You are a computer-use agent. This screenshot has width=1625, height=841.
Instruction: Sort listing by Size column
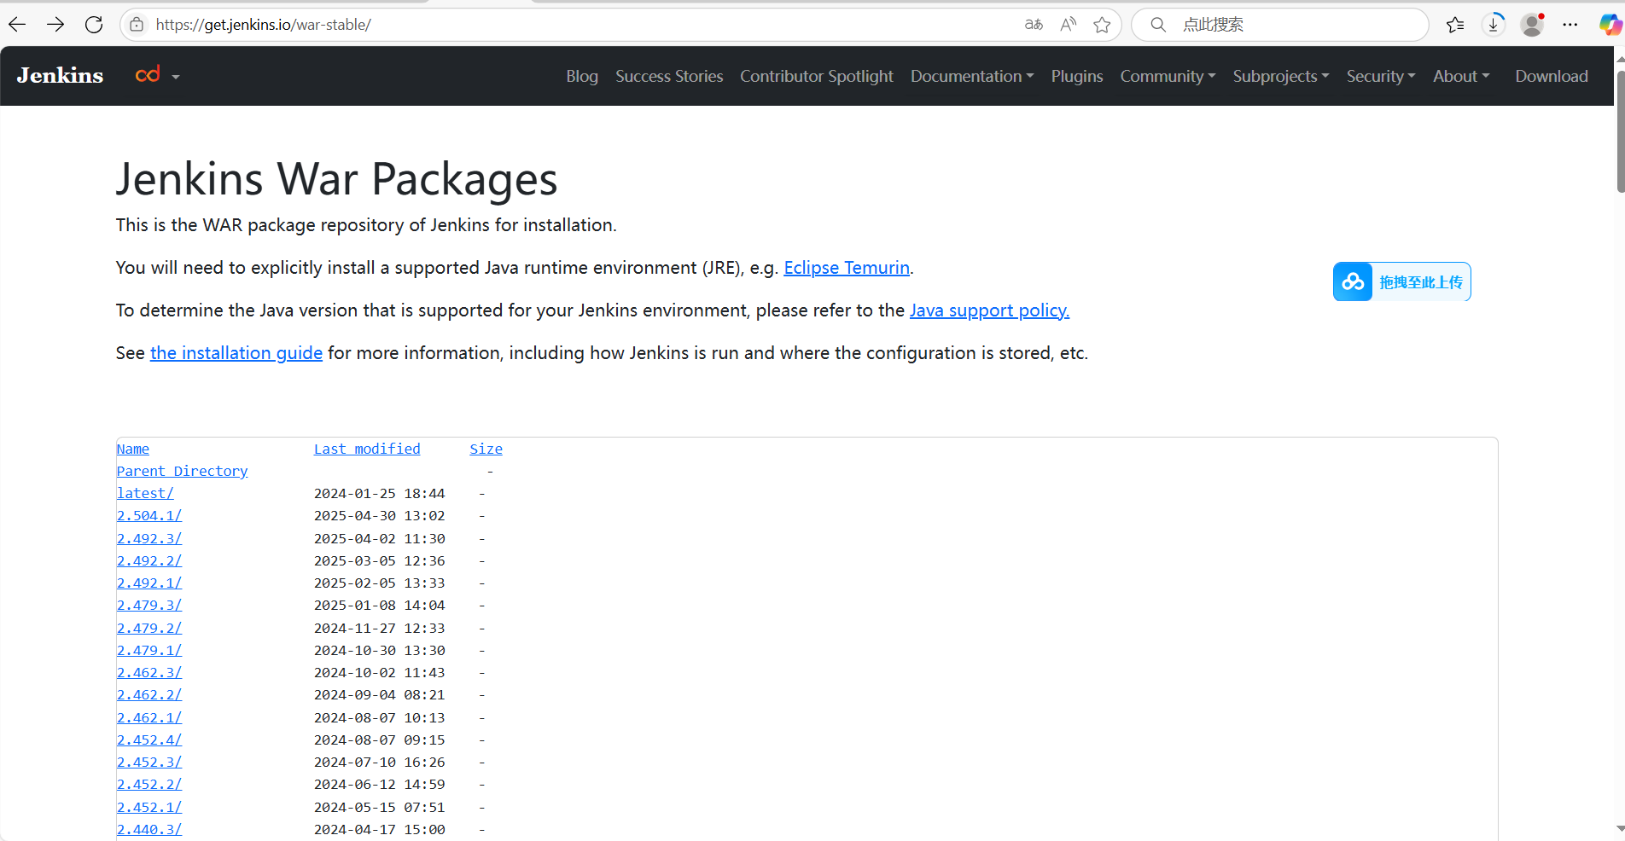click(x=486, y=449)
